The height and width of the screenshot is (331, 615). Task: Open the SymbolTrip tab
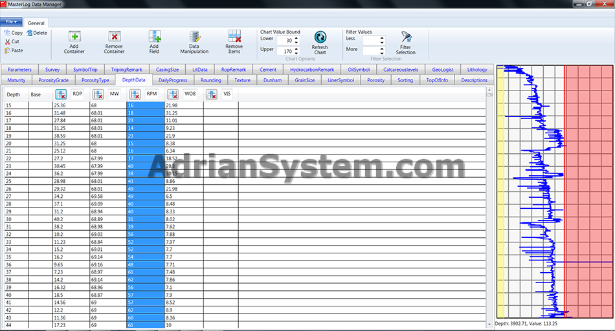click(85, 70)
